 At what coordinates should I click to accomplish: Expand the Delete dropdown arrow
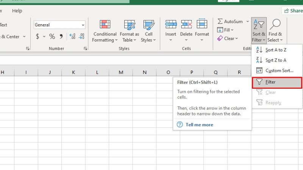tap(186, 40)
